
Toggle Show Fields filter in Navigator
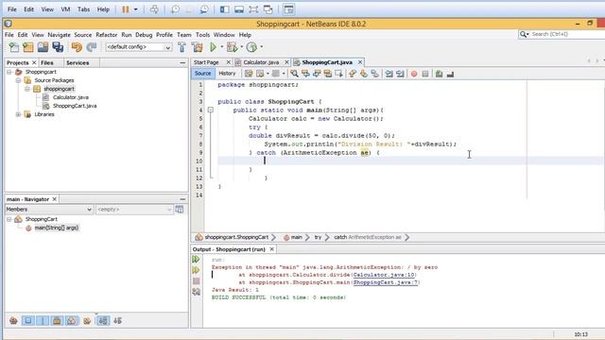coord(28,321)
